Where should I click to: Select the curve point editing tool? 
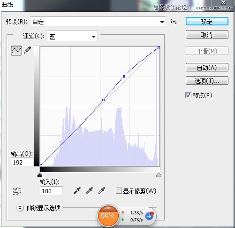pyautogui.click(x=16, y=50)
